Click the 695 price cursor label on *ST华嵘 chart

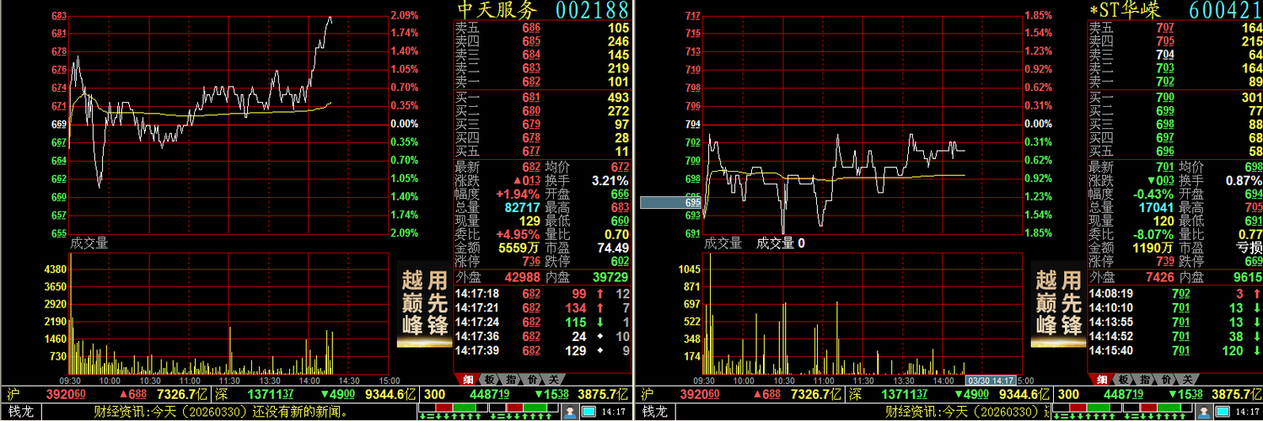(x=671, y=203)
